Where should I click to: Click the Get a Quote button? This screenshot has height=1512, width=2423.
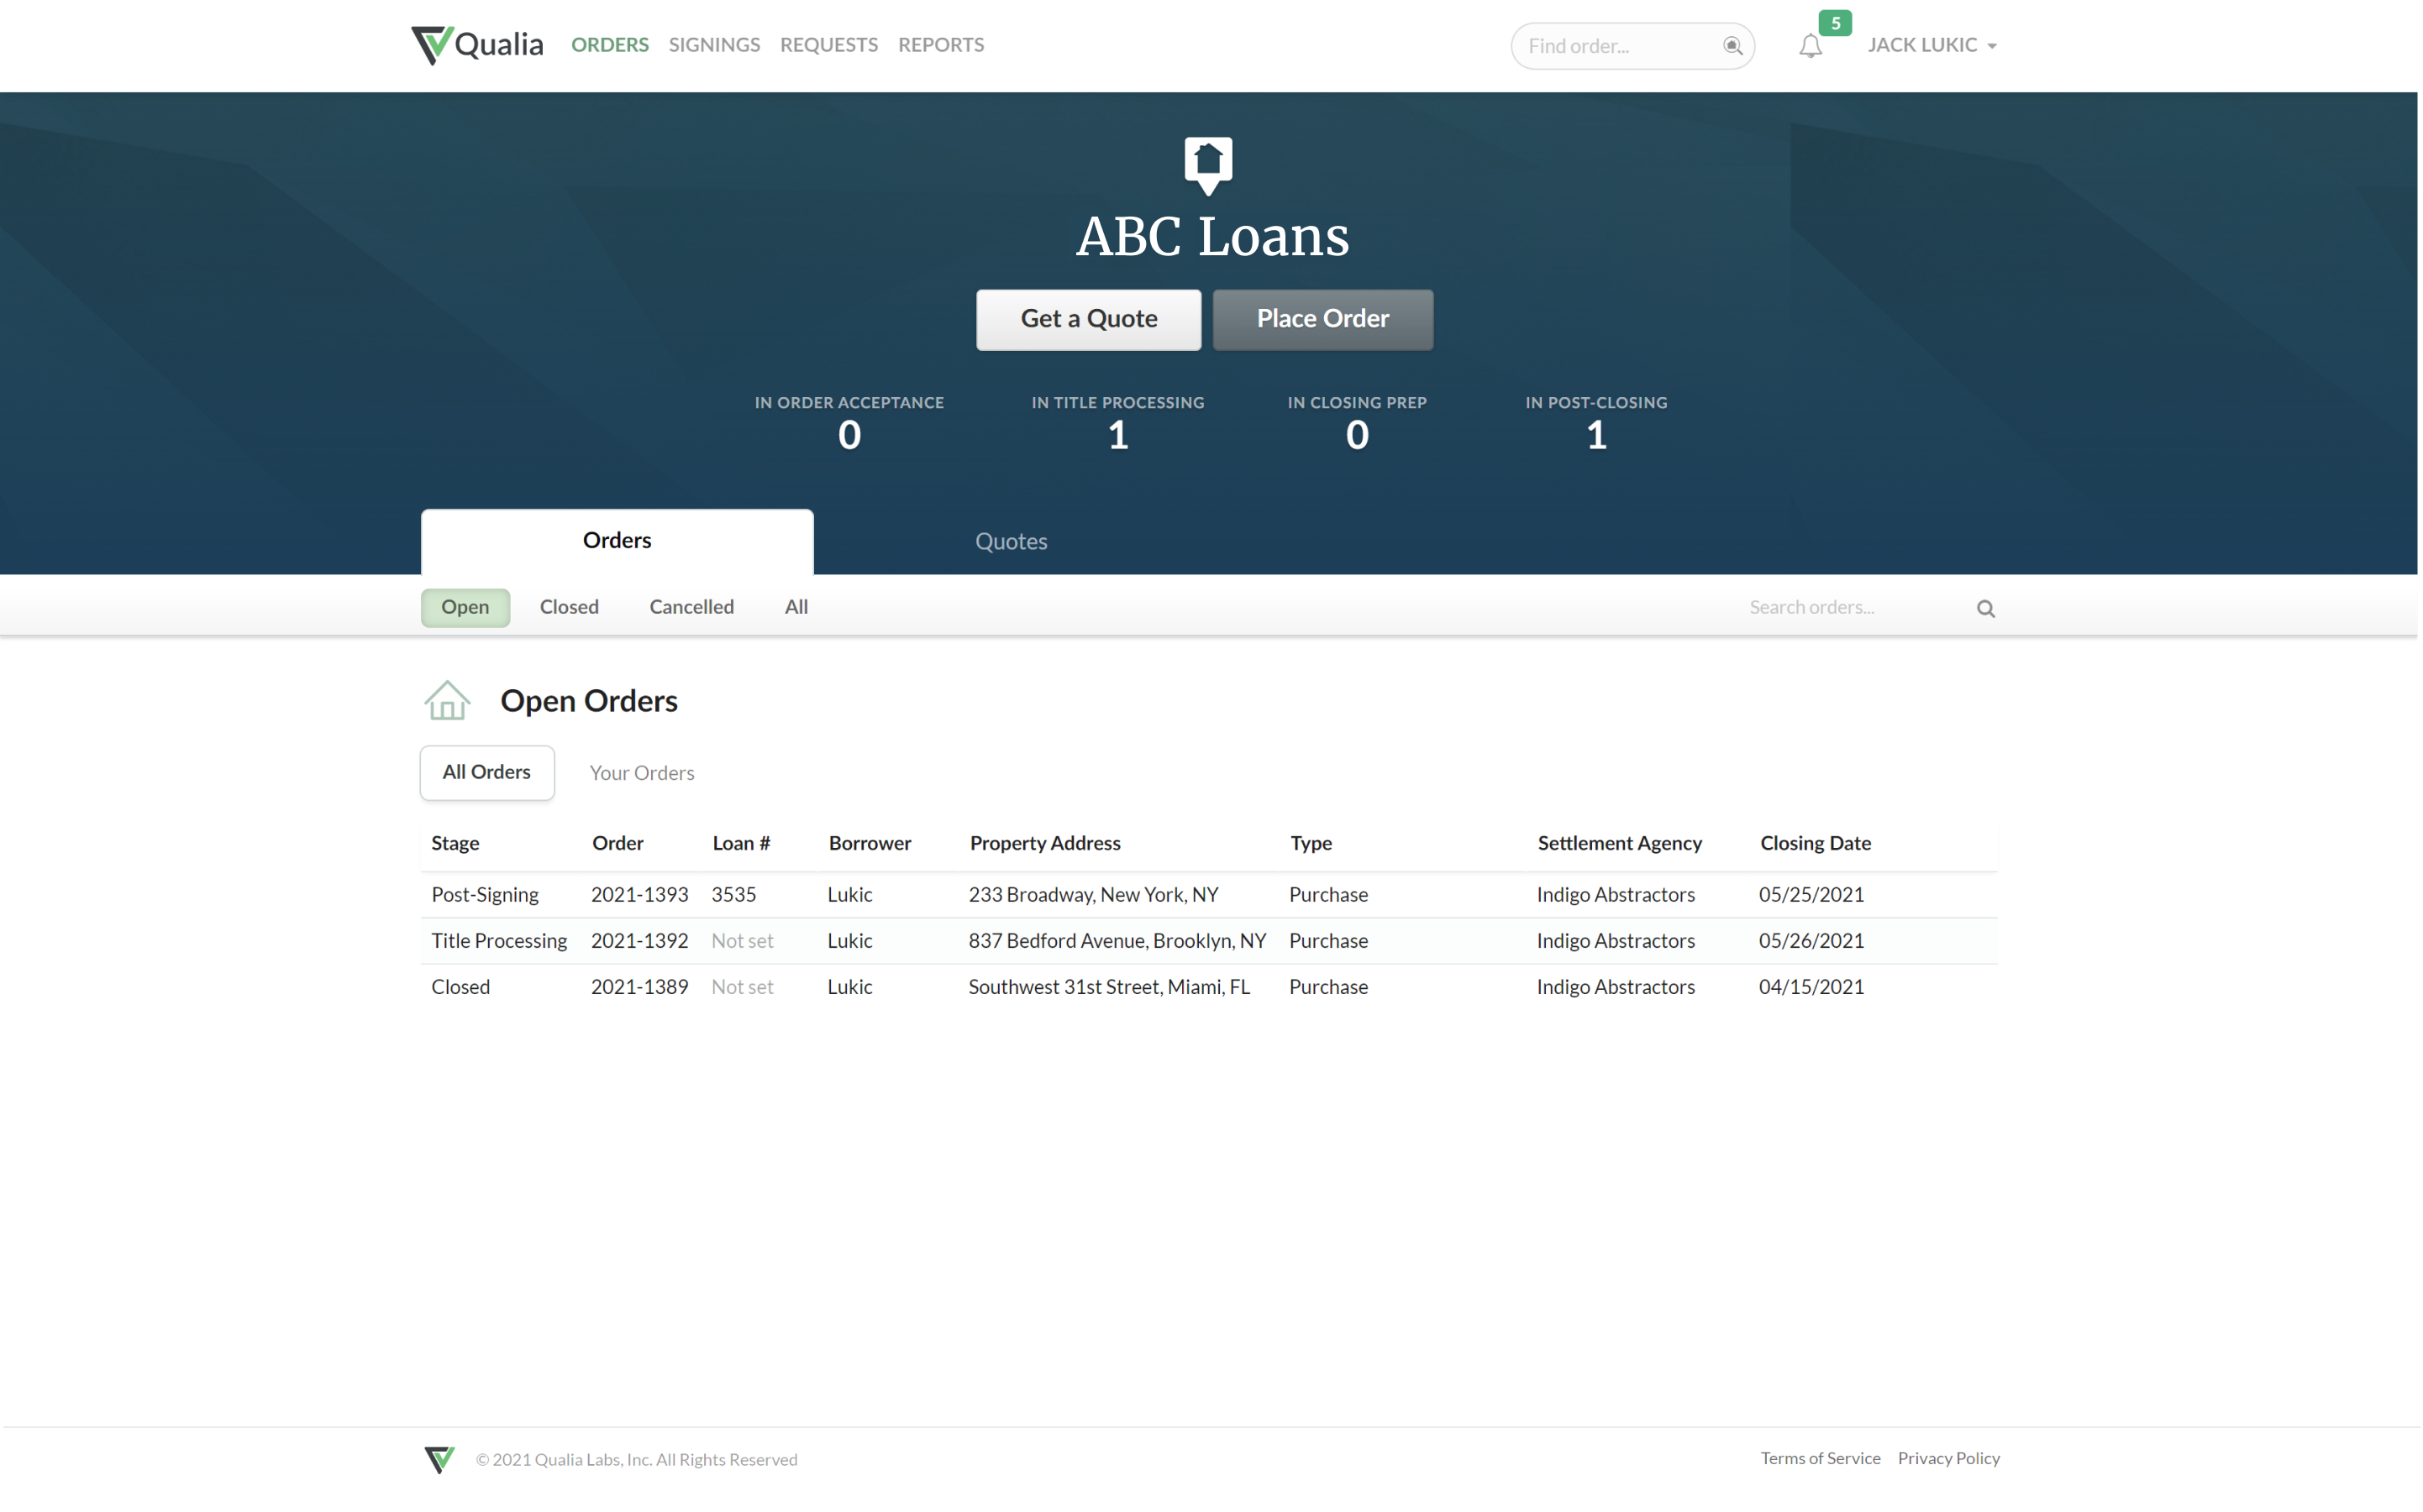1089,319
